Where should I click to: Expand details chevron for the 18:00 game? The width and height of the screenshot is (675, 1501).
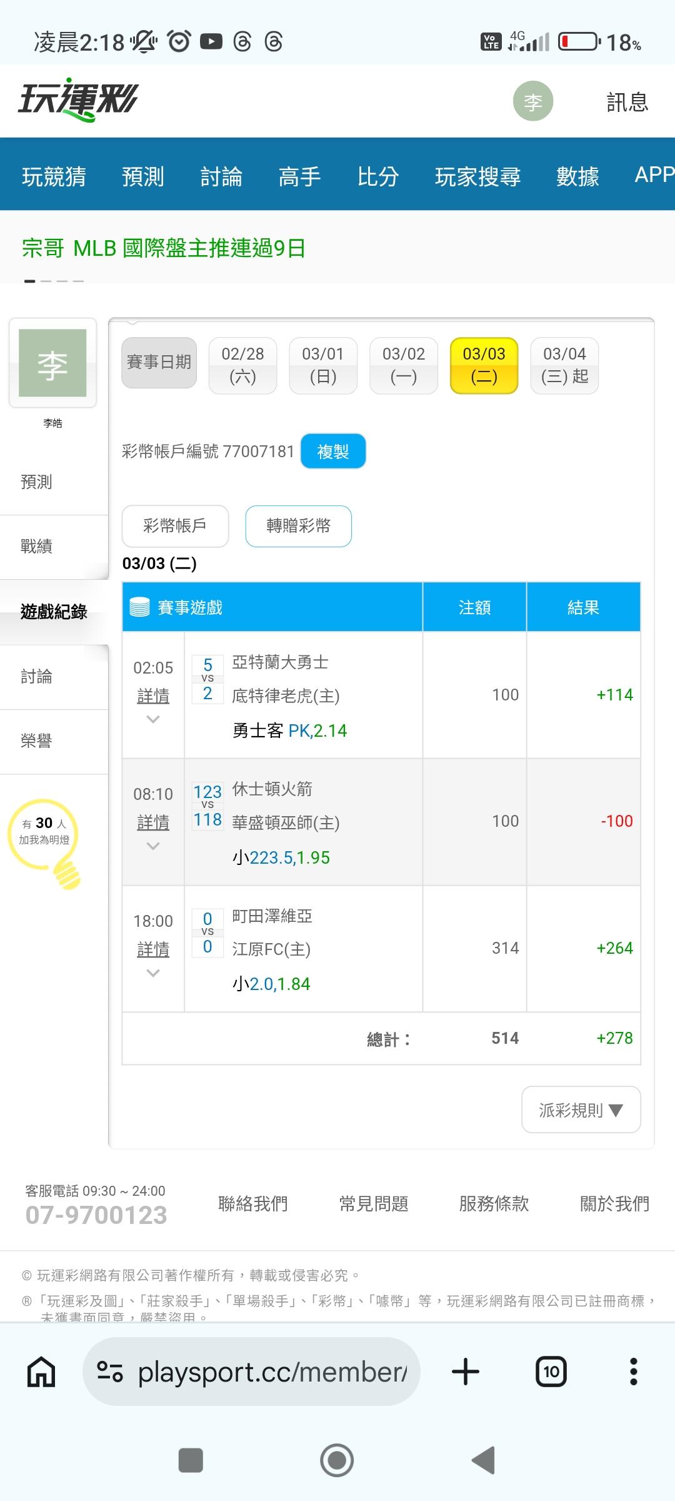(x=153, y=973)
